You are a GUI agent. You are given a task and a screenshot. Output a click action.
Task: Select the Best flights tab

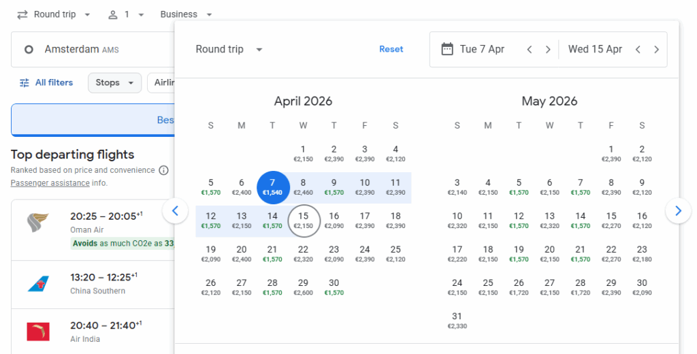point(93,120)
